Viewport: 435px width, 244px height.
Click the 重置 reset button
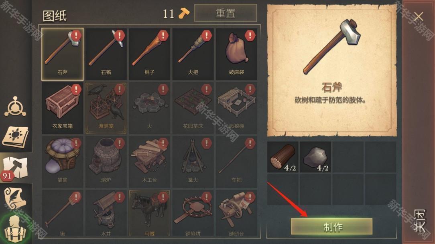coord(226,13)
